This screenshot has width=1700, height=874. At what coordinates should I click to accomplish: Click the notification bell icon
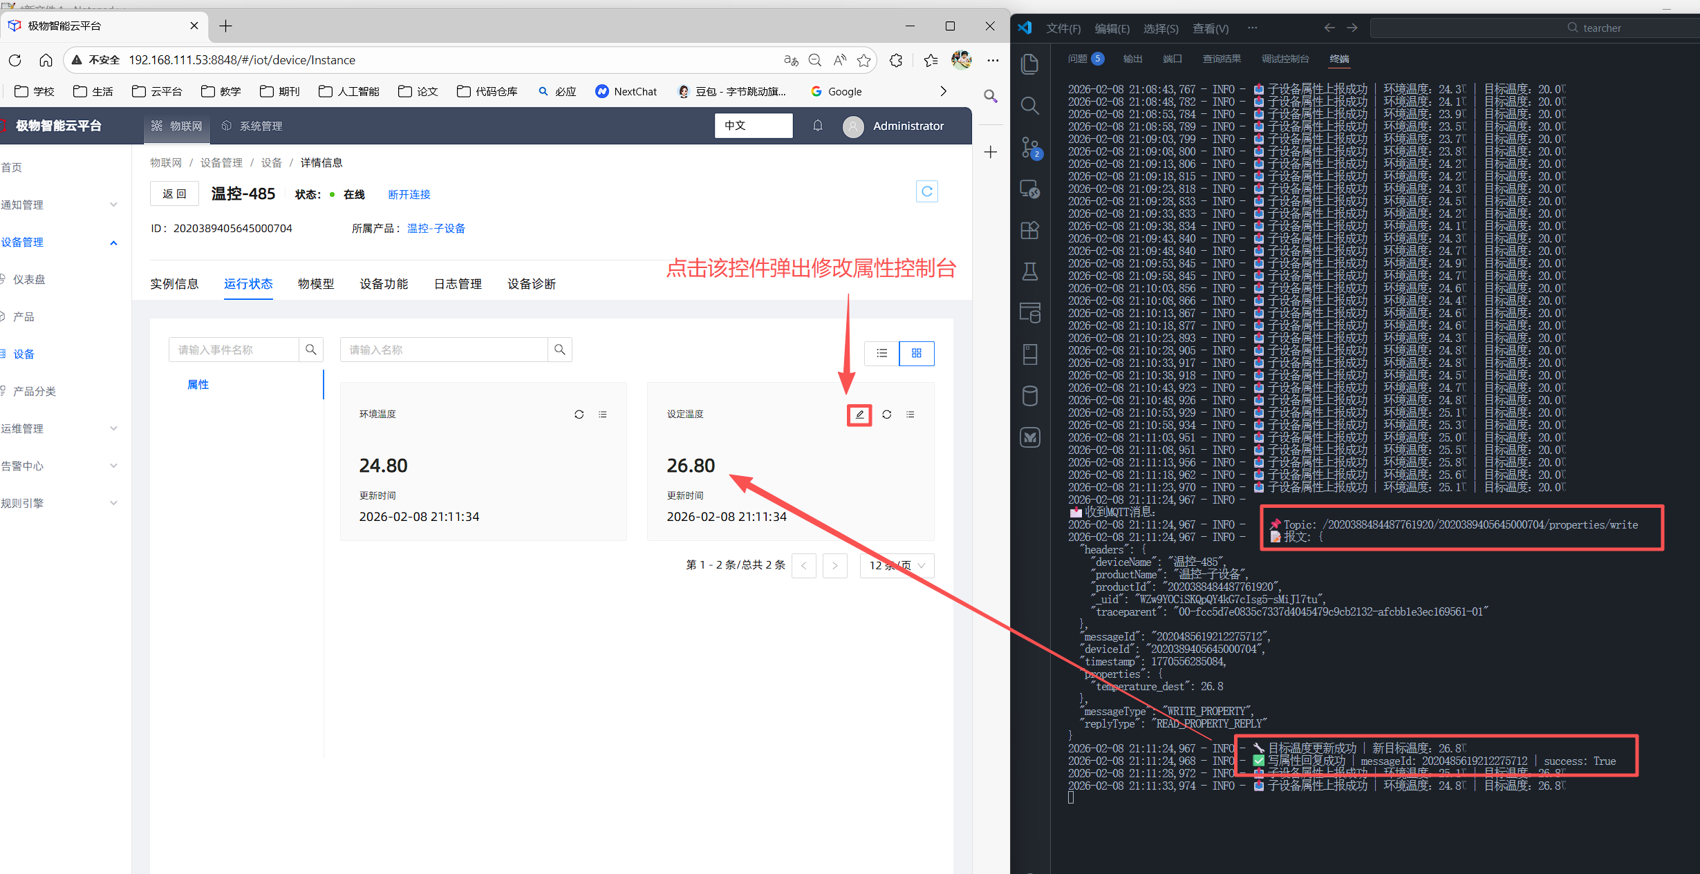[x=818, y=126]
